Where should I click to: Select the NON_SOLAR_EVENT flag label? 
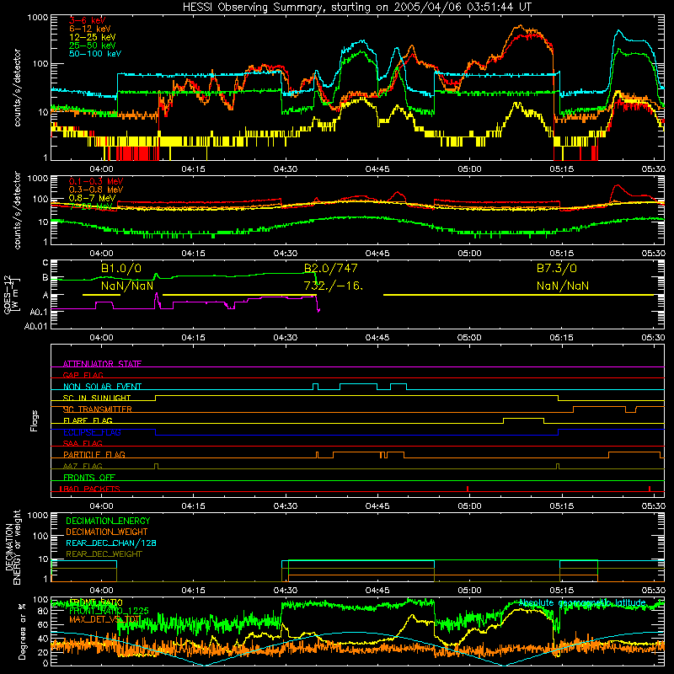(102, 387)
